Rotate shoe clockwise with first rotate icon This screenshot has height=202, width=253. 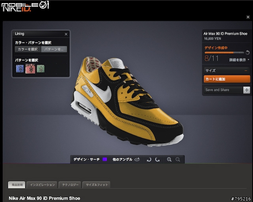149,160
